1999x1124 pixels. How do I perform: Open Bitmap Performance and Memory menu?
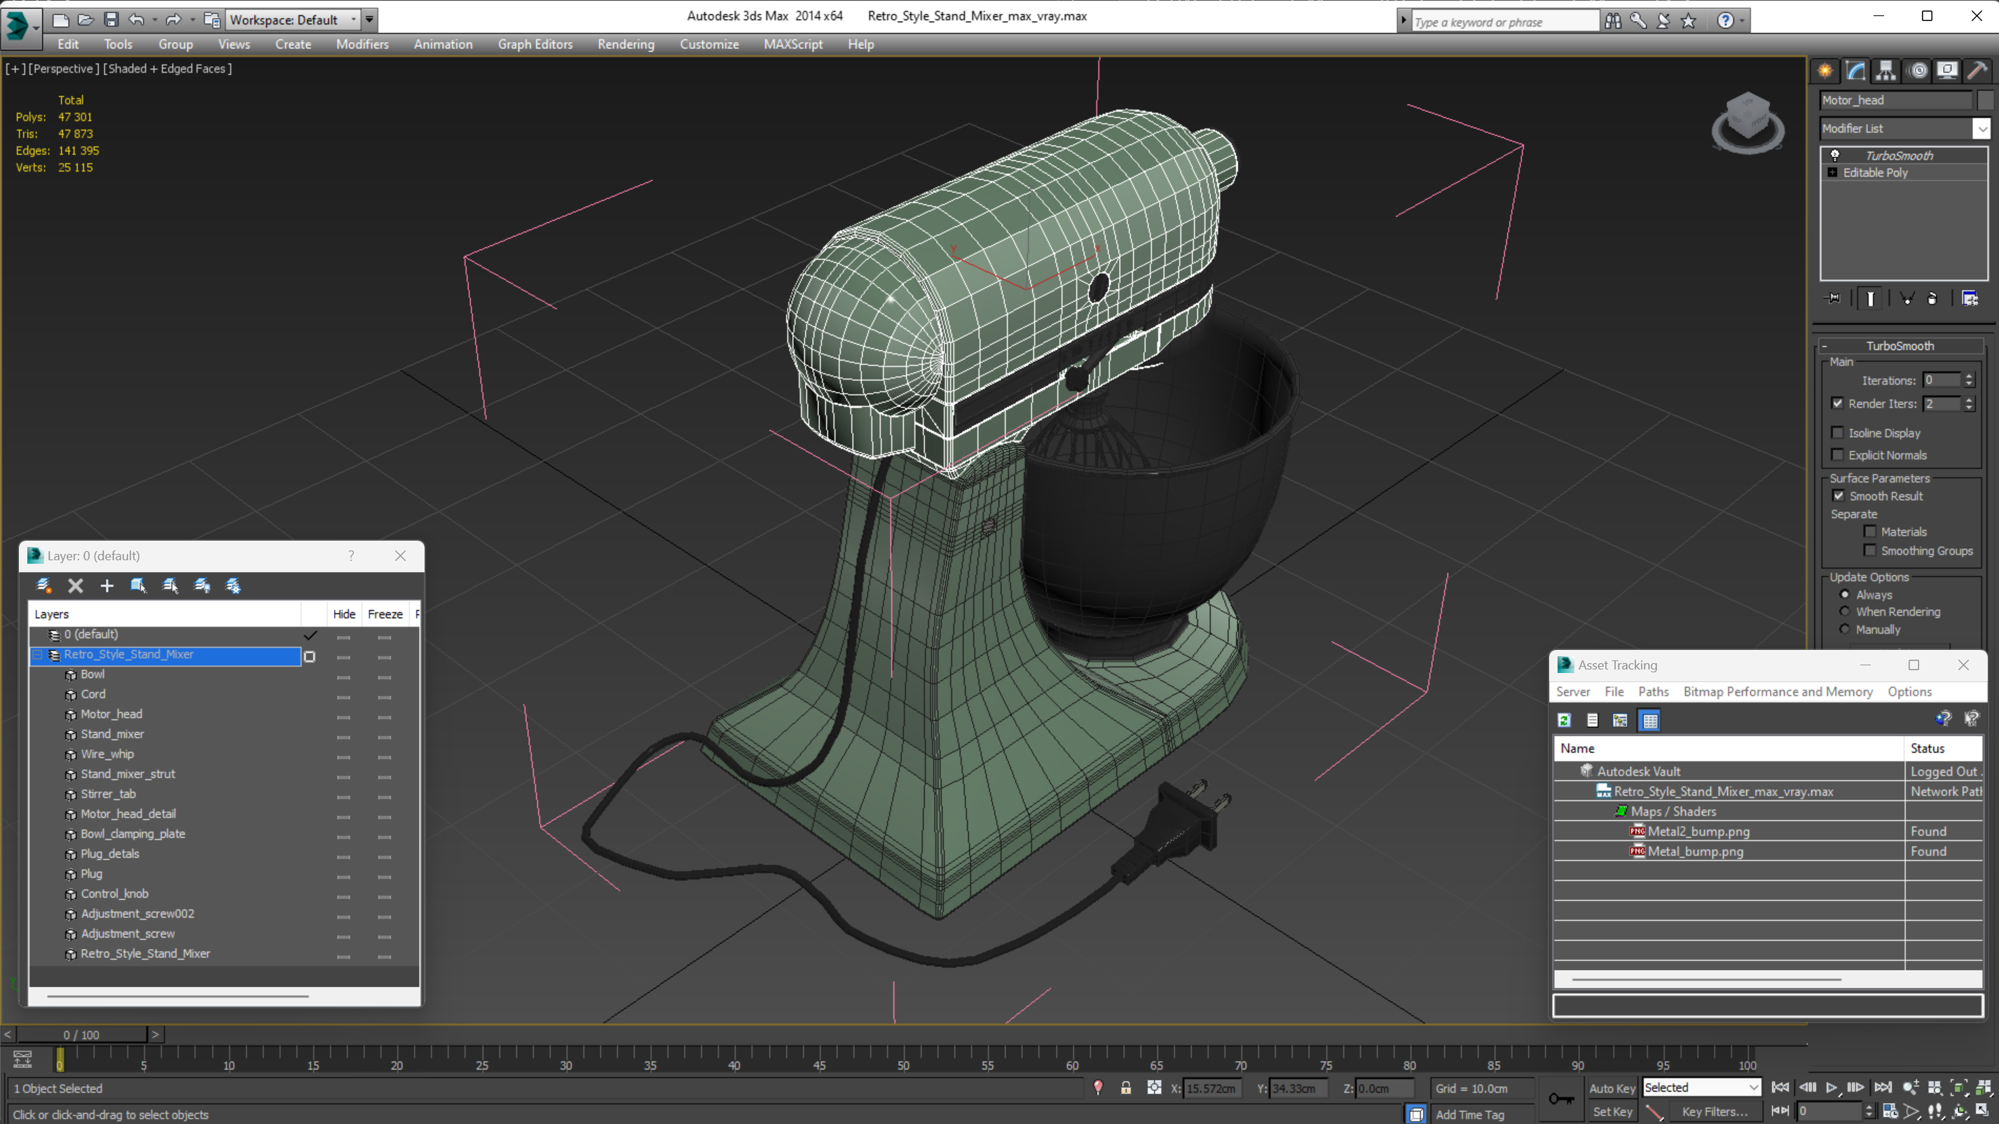pyautogui.click(x=1777, y=691)
